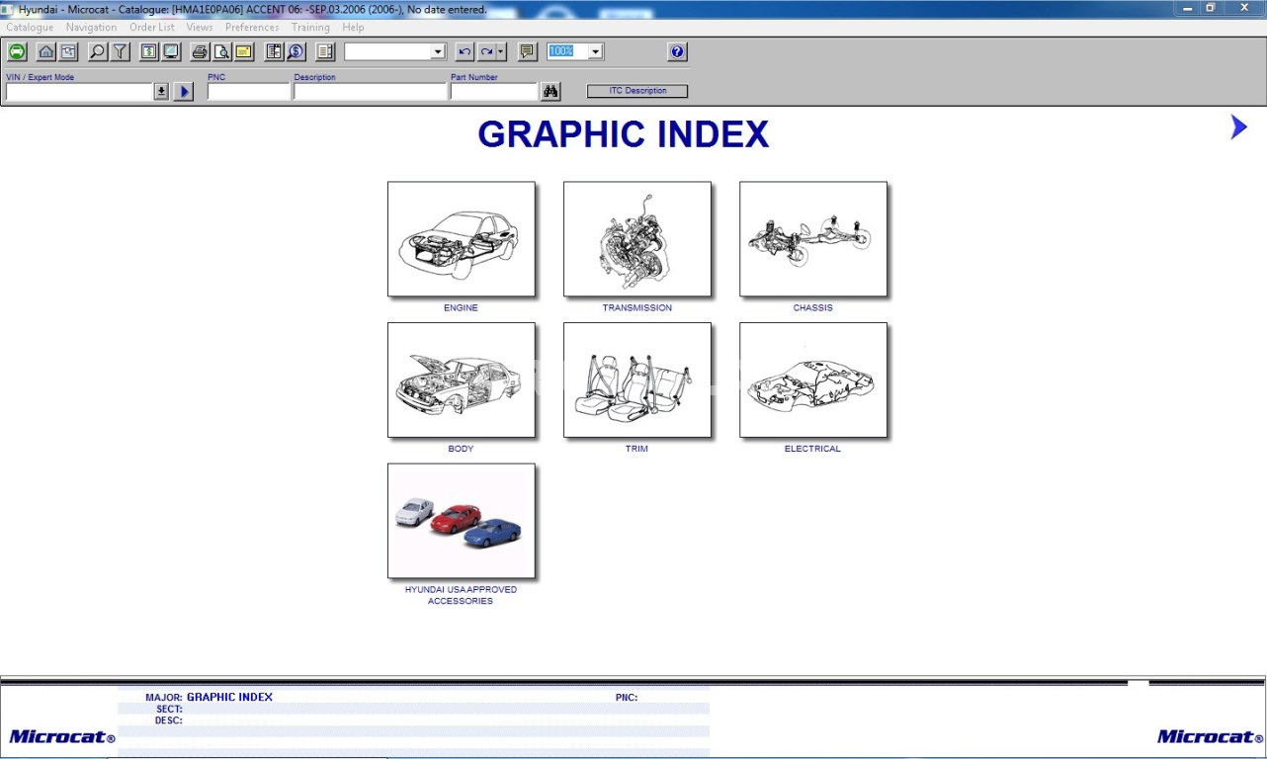Click the ELECTRICAL label link
Viewport: 1267px width, 759px height.
(813, 449)
